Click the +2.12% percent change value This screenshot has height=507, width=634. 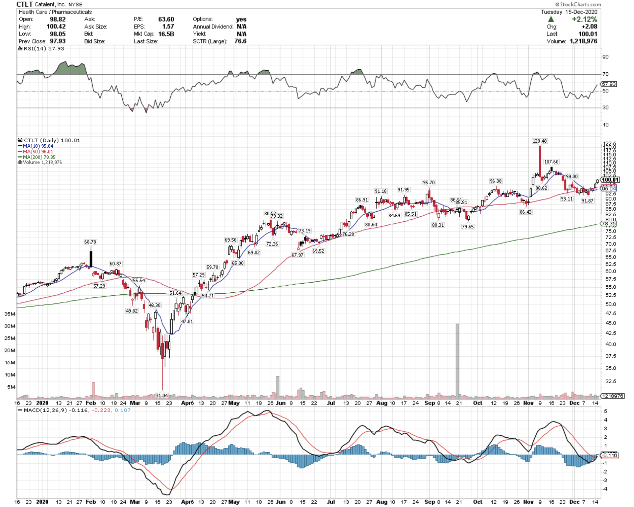point(584,19)
